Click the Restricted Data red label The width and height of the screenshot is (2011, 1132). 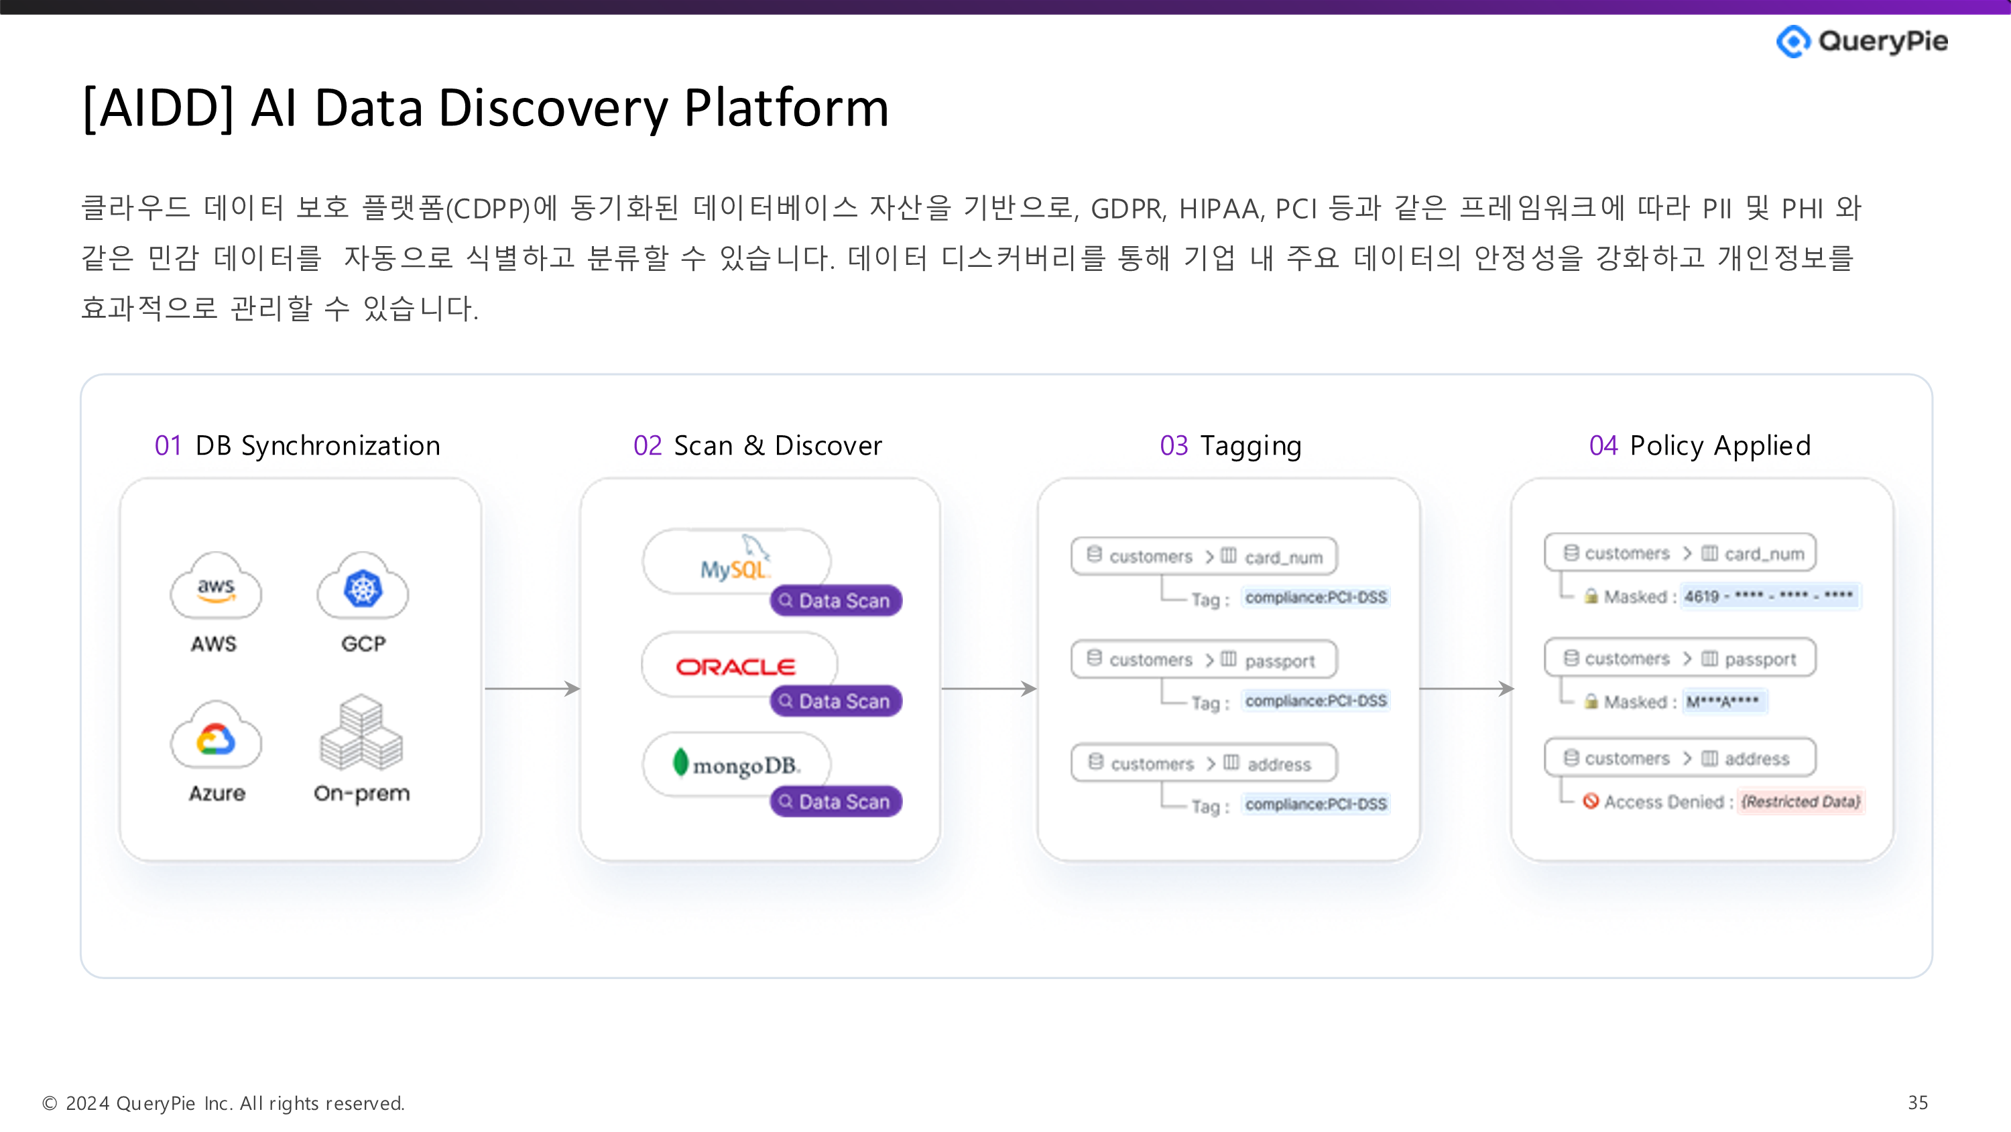[x=1801, y=801]
